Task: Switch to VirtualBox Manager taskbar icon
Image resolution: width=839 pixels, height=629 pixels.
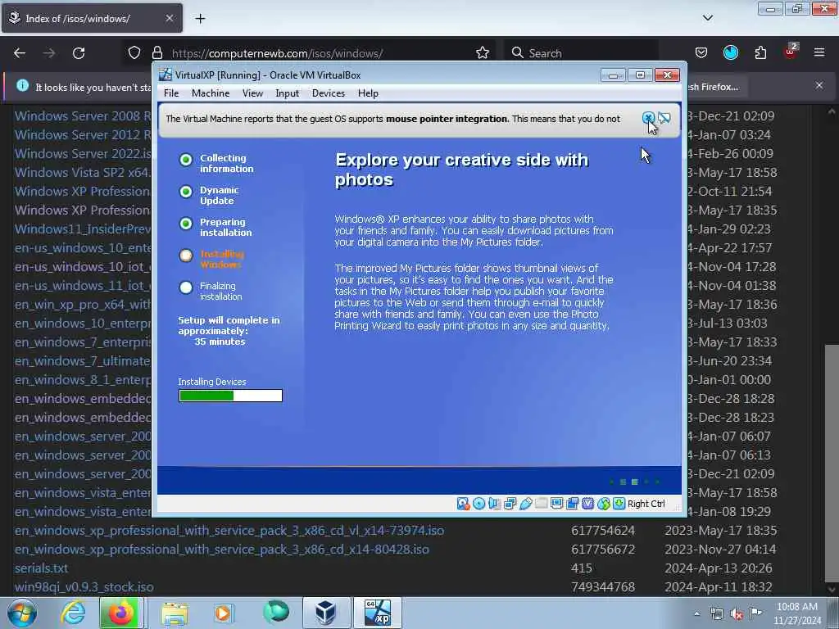Action: [x=325, y=613]
